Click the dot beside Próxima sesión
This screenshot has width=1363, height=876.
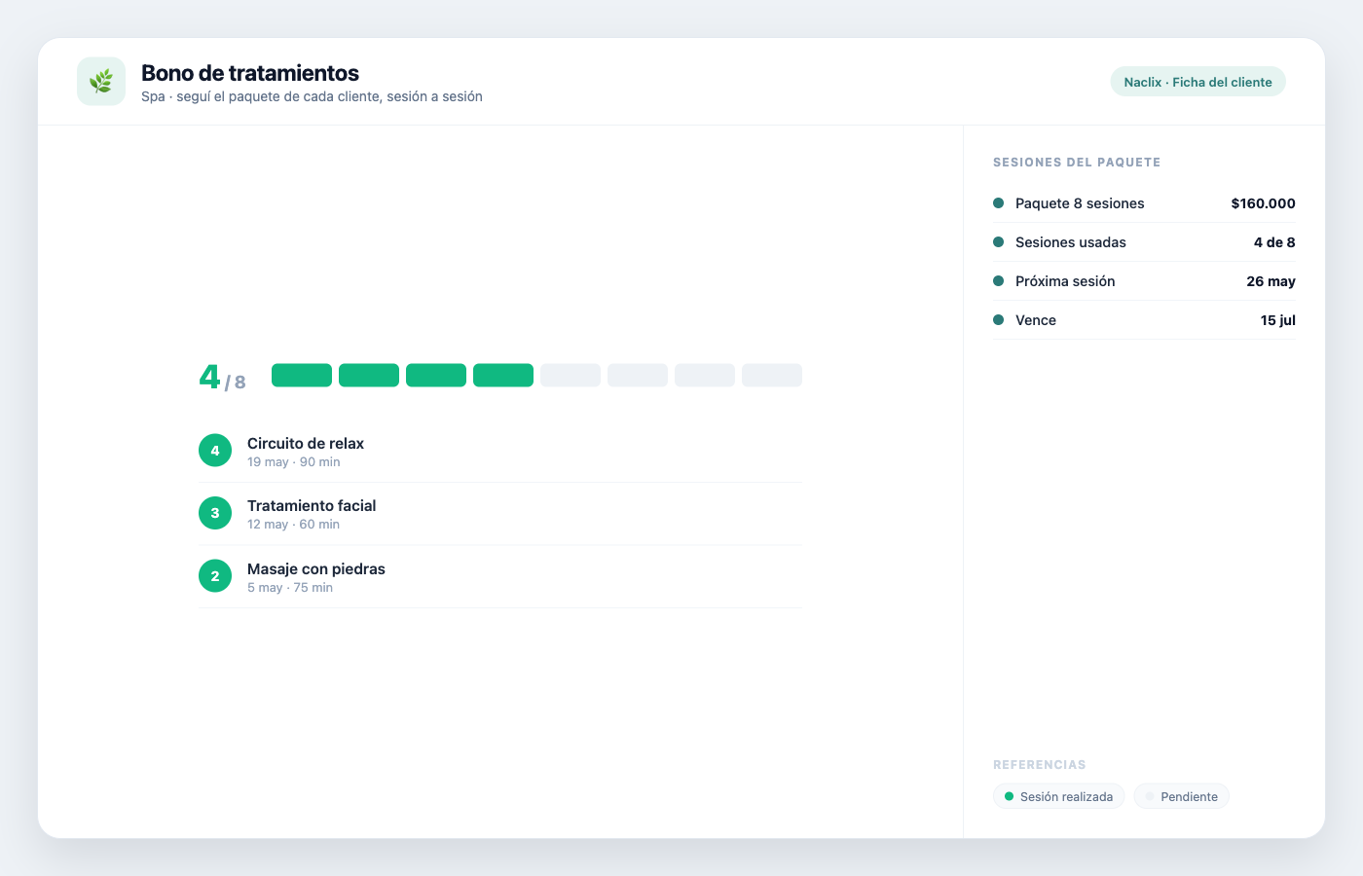pos(998,281)
